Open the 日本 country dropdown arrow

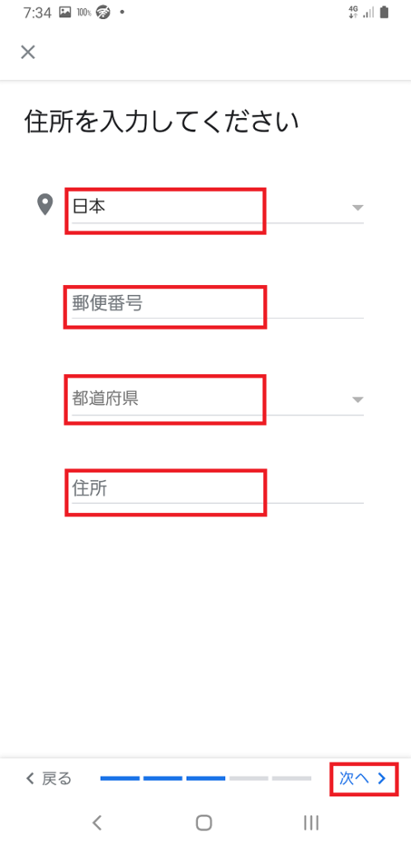click(357, 207)
